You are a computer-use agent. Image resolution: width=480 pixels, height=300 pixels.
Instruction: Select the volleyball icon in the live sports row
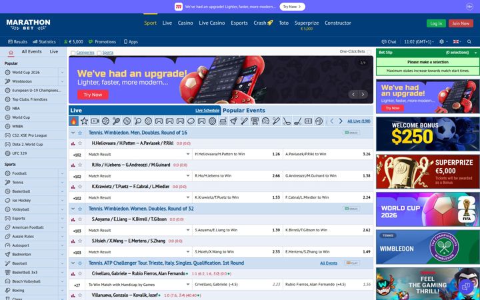coord(148,121)
